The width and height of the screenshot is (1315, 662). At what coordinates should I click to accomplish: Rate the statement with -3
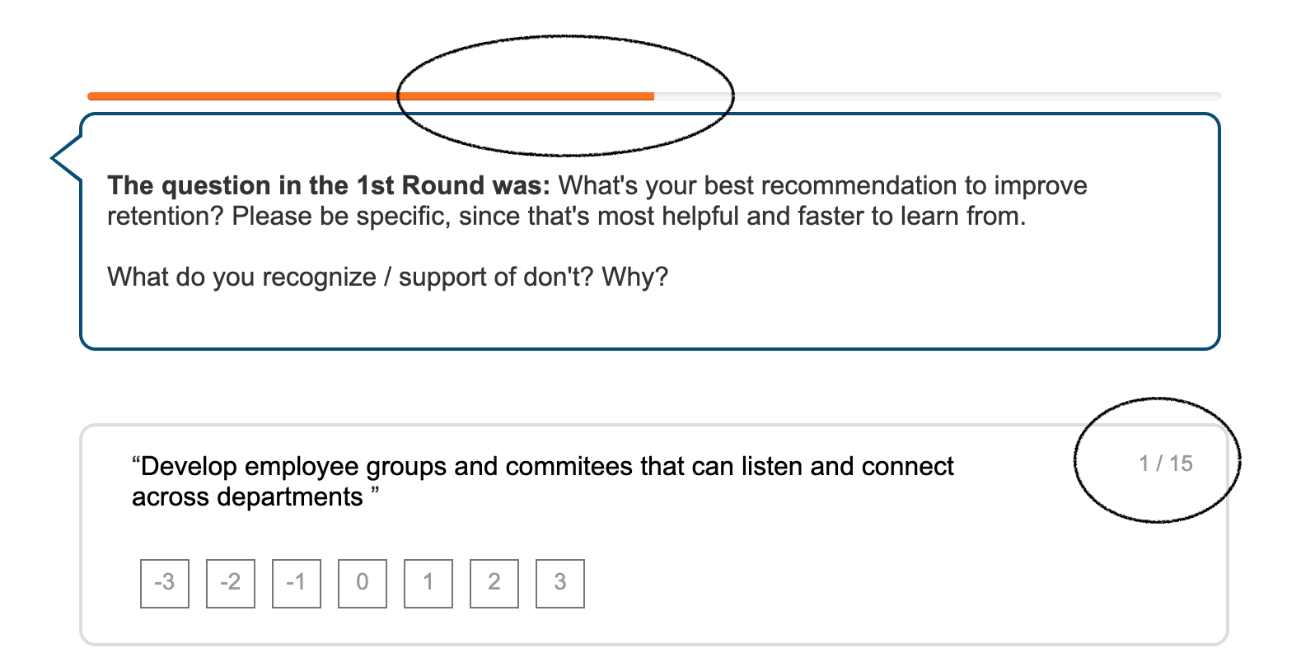click(165, 584)
